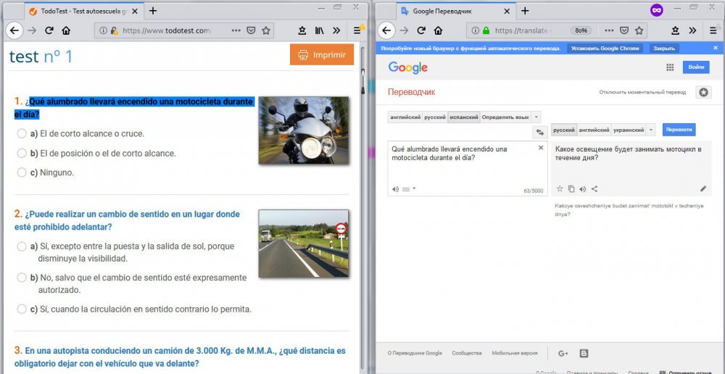Swap source and target languages in translator
Viewport: 725px width, 374px height.
point(539,132)
